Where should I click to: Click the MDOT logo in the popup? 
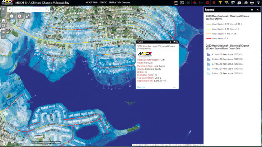click(145, 54)
